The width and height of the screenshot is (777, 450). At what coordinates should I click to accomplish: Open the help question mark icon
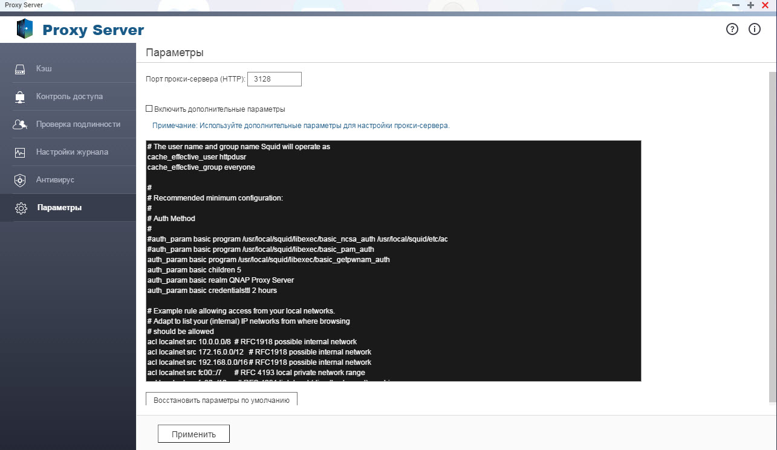click(x=732, y=29)
